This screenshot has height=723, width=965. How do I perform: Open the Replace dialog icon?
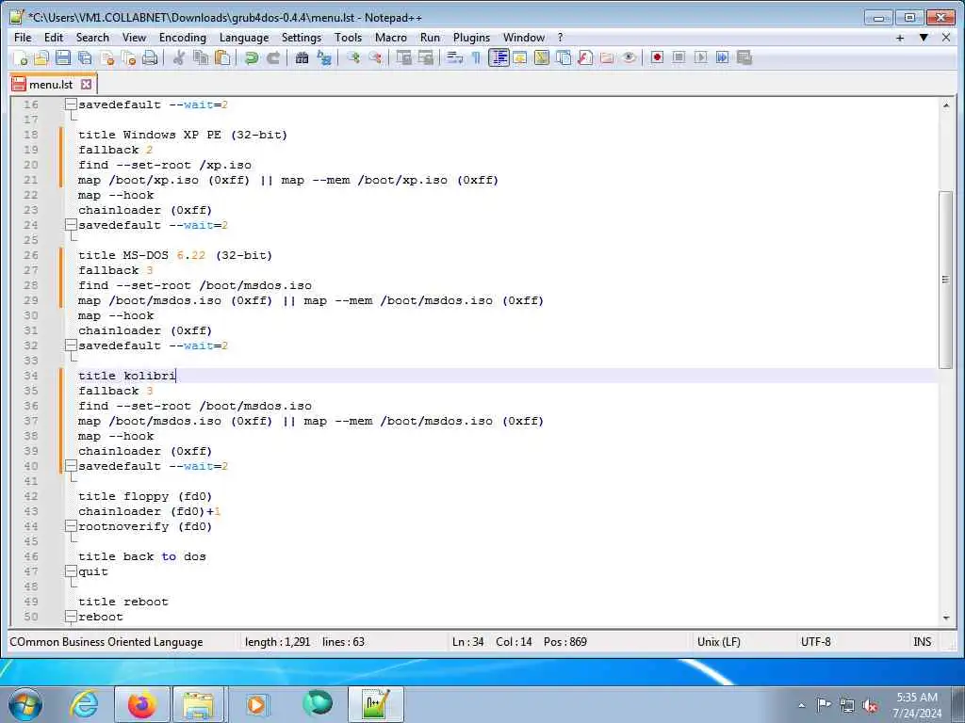[324, 57]
